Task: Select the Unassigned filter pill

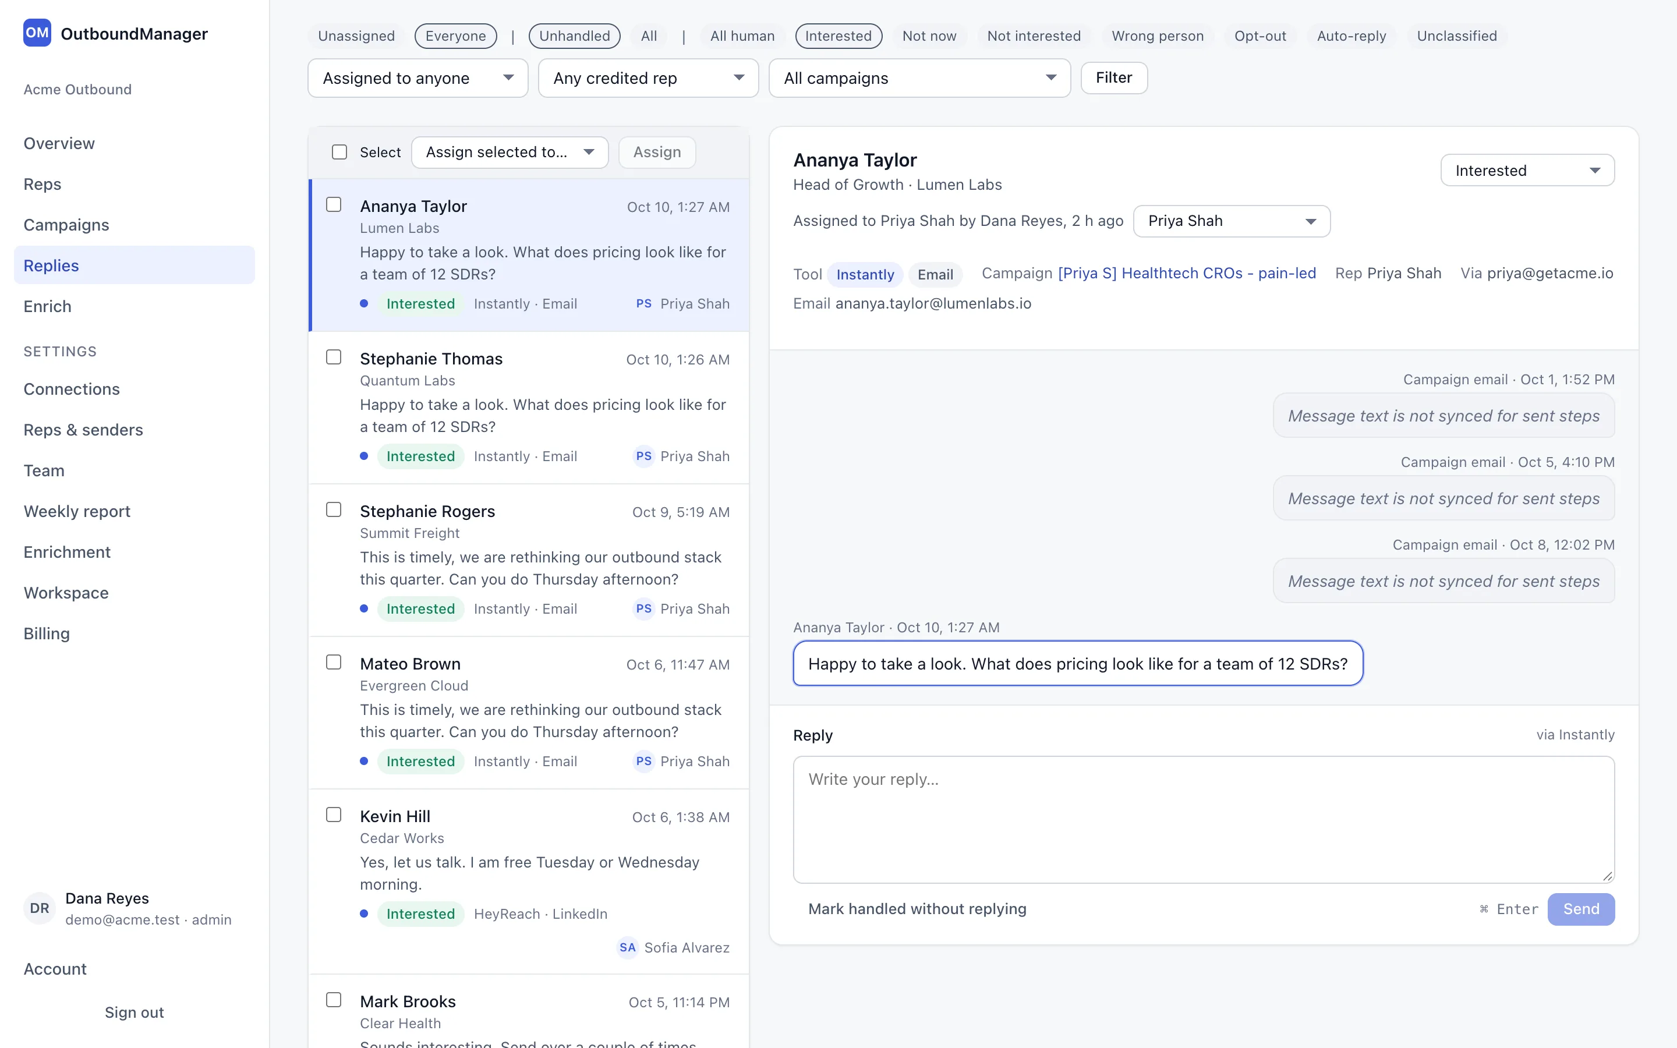Action: [x=356, y=36]
